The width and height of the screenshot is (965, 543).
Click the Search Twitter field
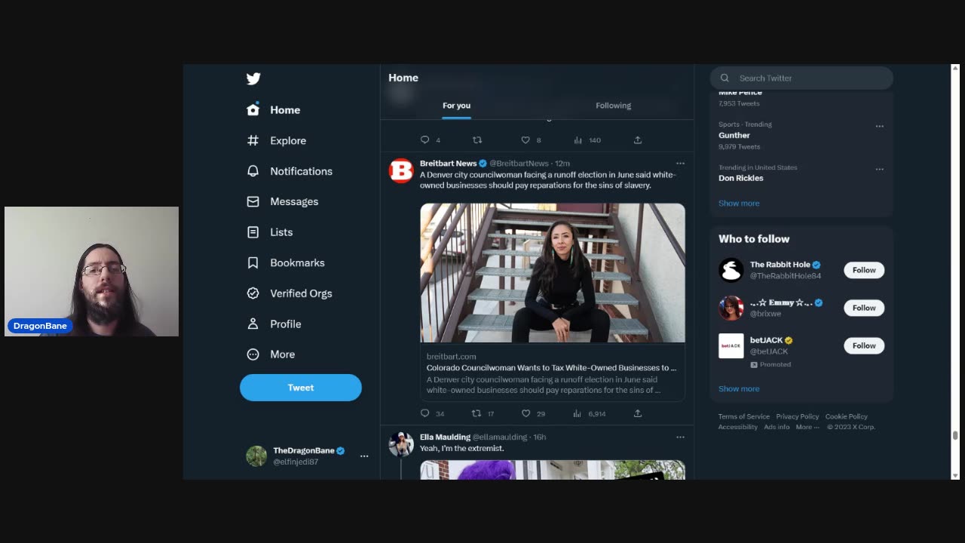[801, 78]
